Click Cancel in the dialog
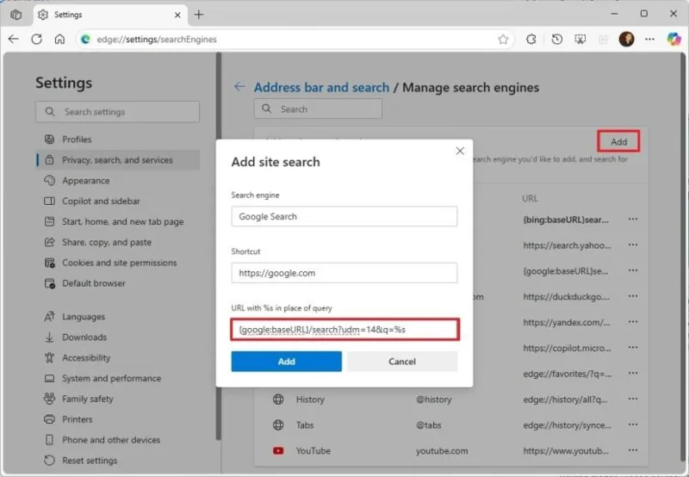Image resolution: width=689 pixels, height=477 pixels. pyautogui.click(x=402, y=362)
